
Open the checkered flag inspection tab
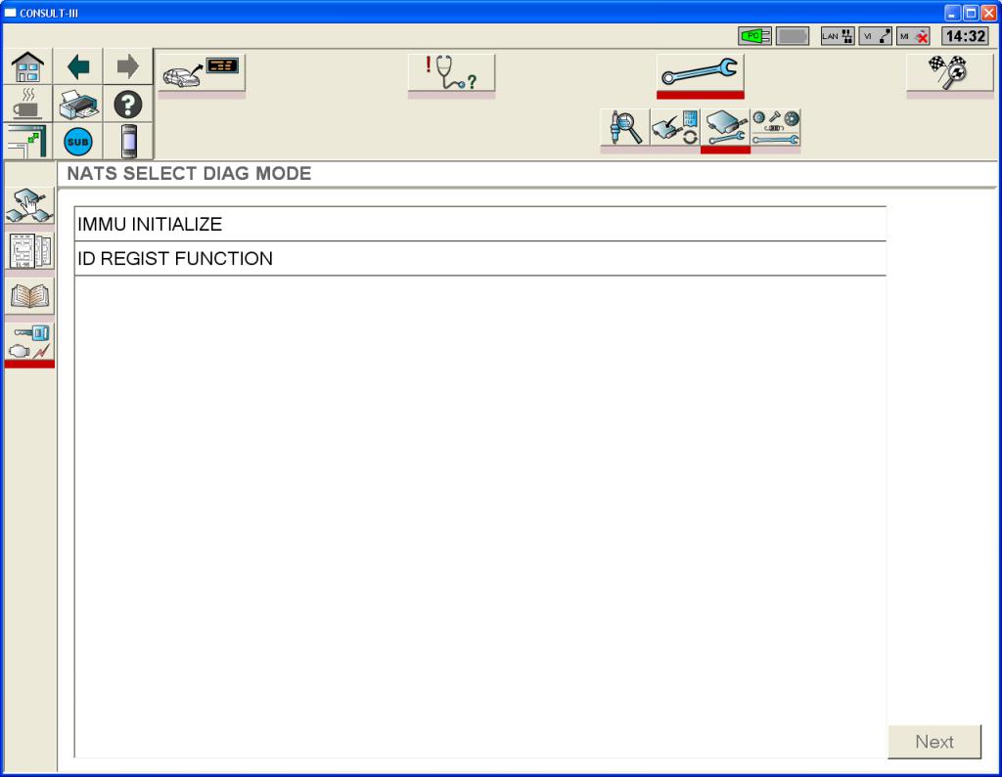pos(949,72)
